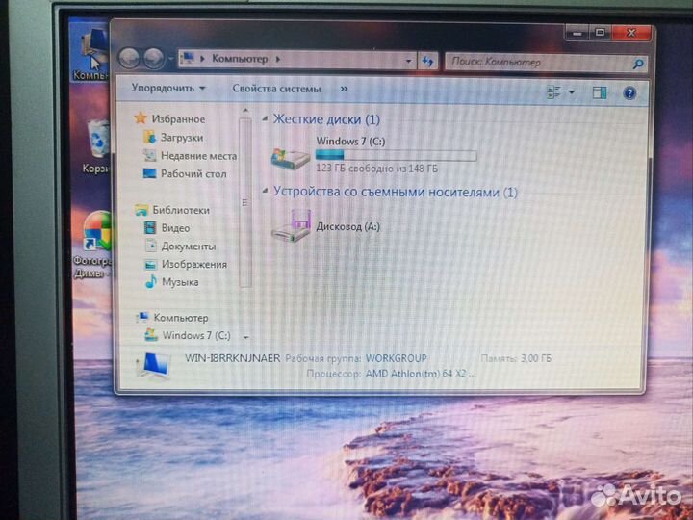Image resolution: width=693 pixels, height=520 pixels.
Task: Click the Рабочий стол icon in sidebar
Action: pos(150,173)
